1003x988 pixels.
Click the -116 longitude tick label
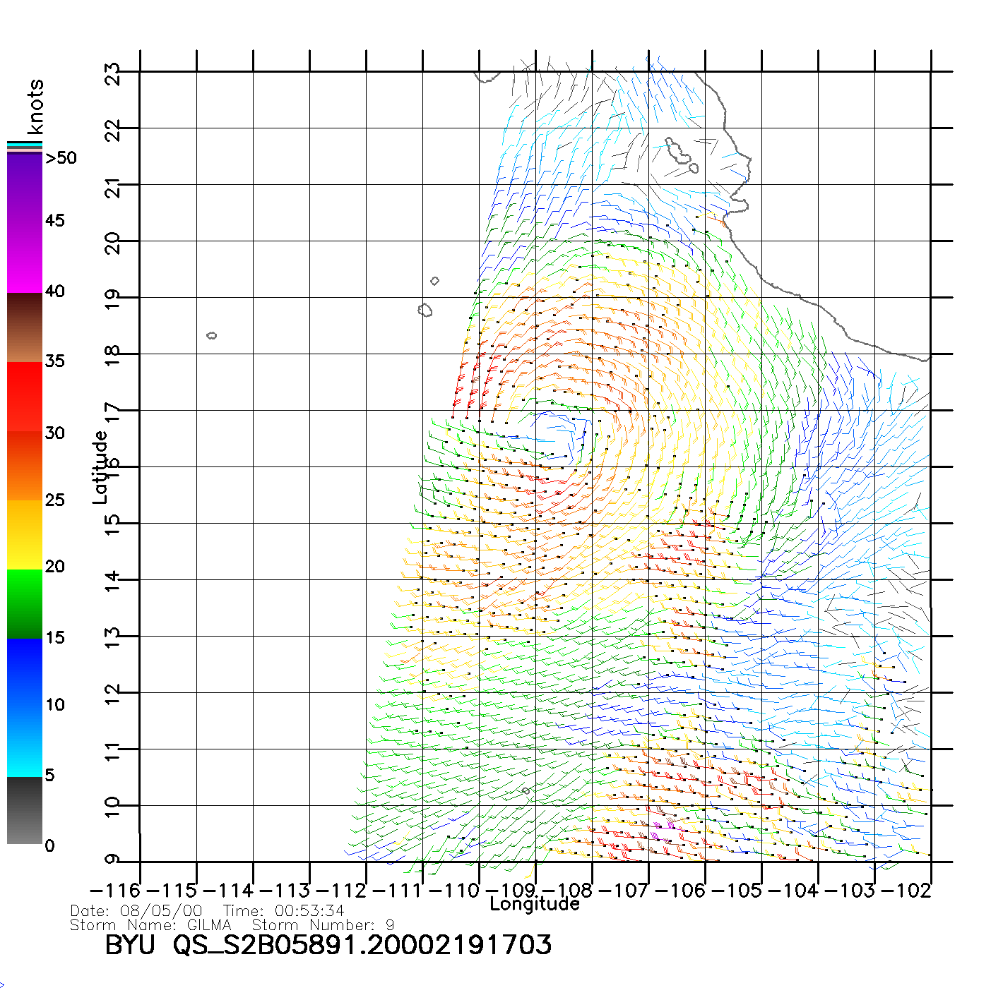117,891
